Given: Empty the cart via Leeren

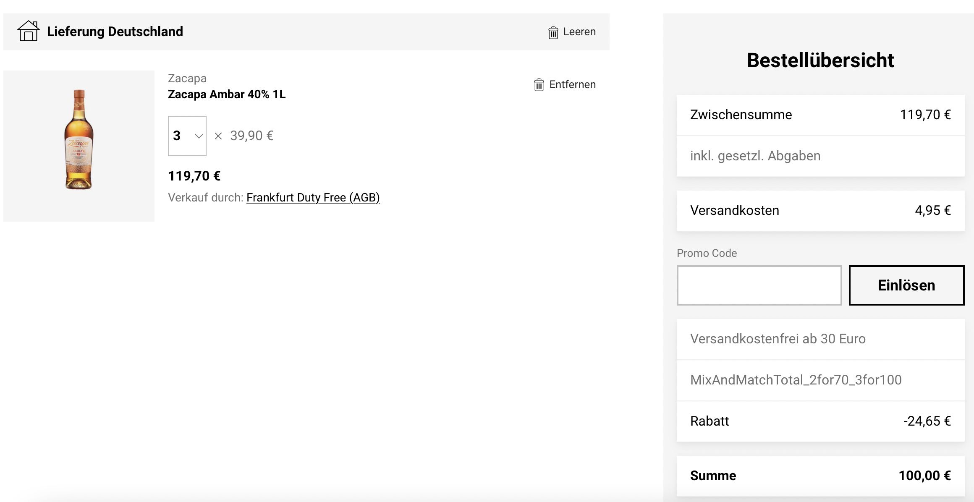Looking at the screenshot, I should pyautogui.click(x=572, y=32).
